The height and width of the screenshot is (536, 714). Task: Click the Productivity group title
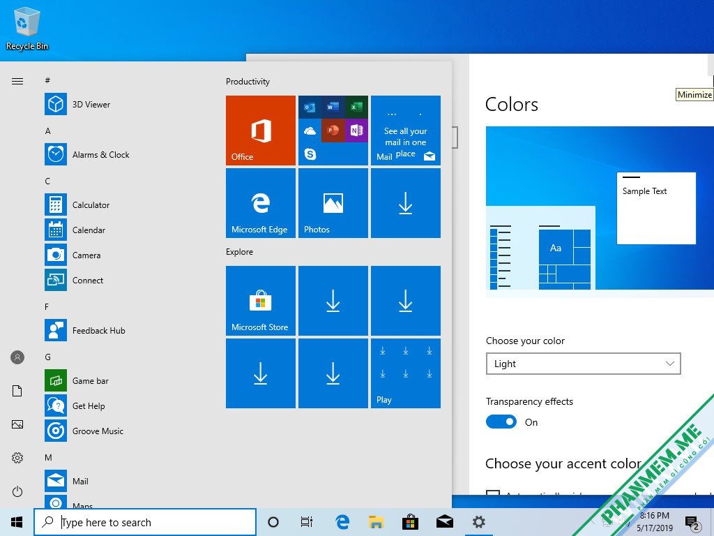(x=248, y=81)
